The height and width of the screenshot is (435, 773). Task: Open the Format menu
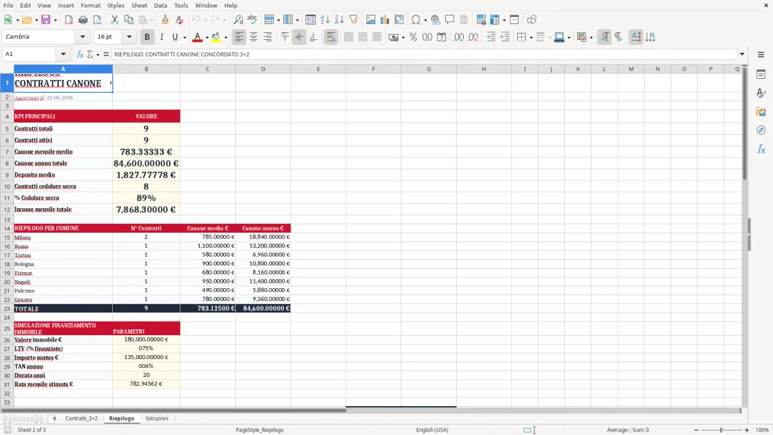[x=90, y=5]
